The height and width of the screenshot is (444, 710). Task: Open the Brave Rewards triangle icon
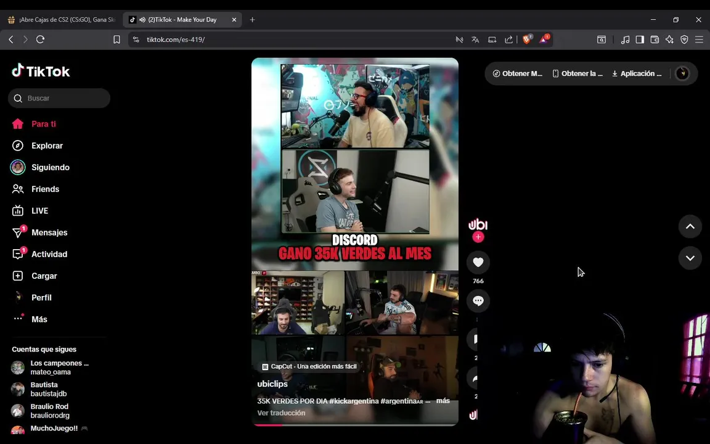(544, 39)
